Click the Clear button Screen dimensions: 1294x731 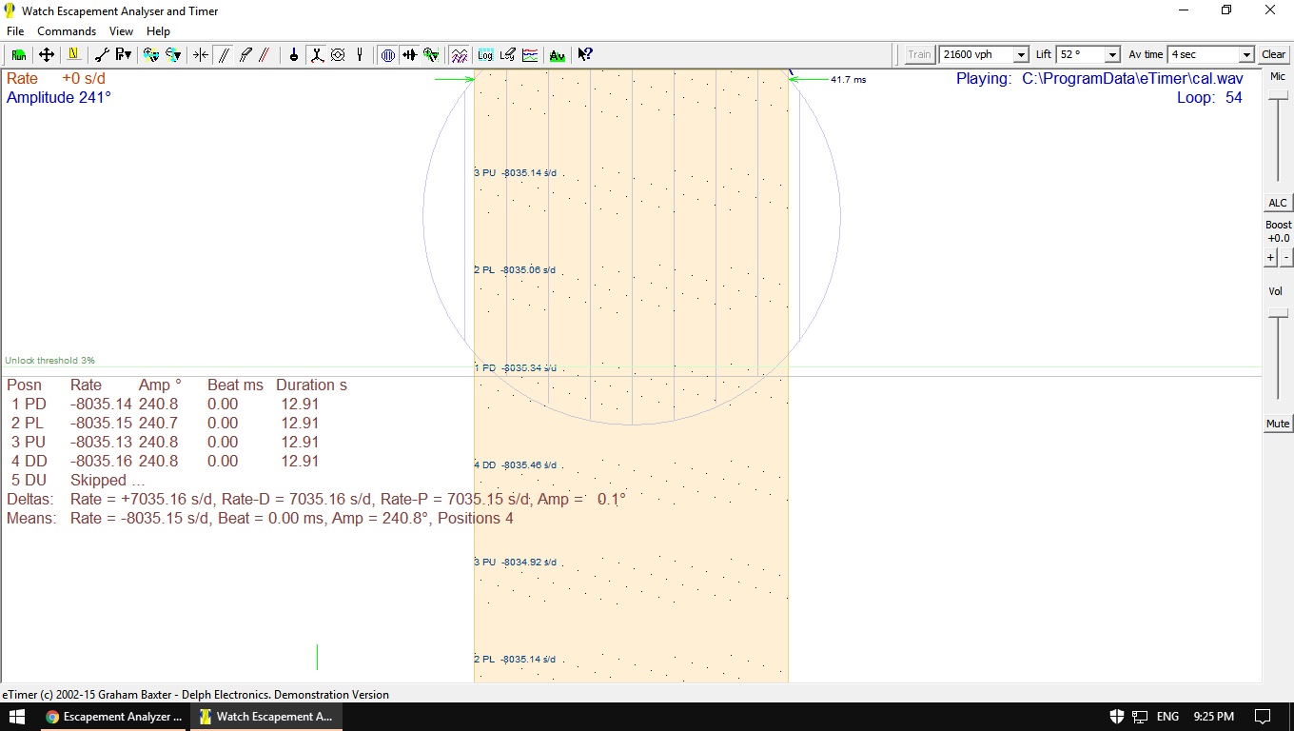point(1274,54)
